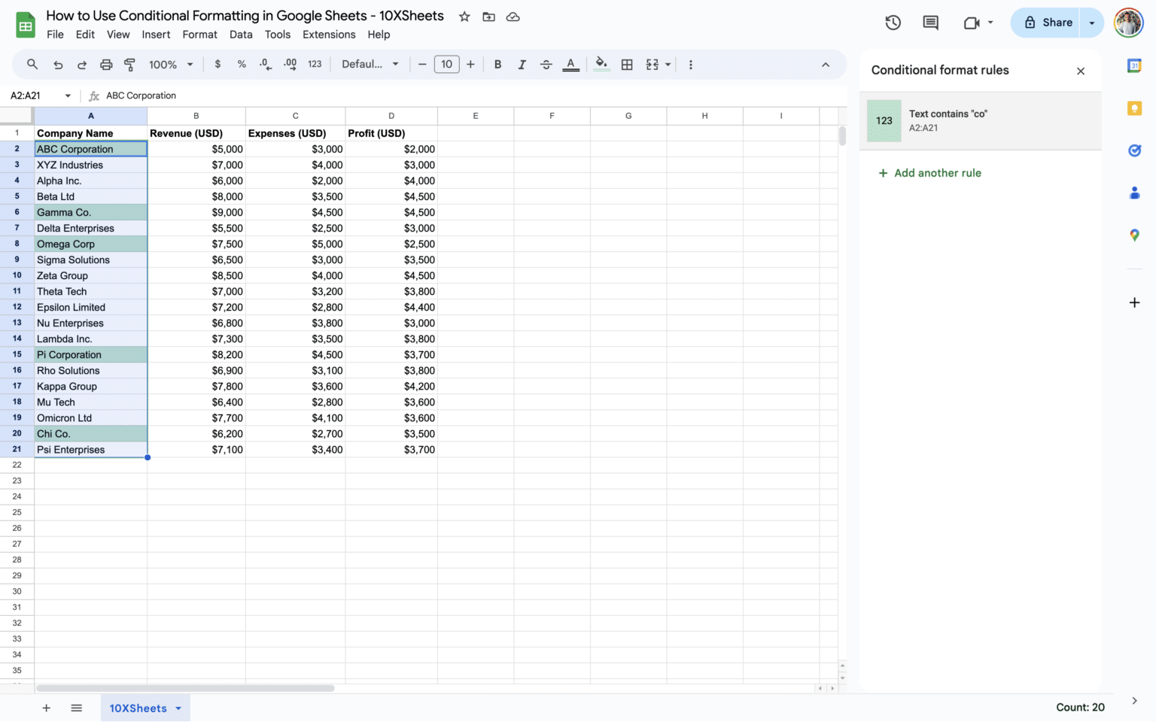Toggle strikethrough formatting
This screenshot has width=1156, height=722.
point(546,65)
